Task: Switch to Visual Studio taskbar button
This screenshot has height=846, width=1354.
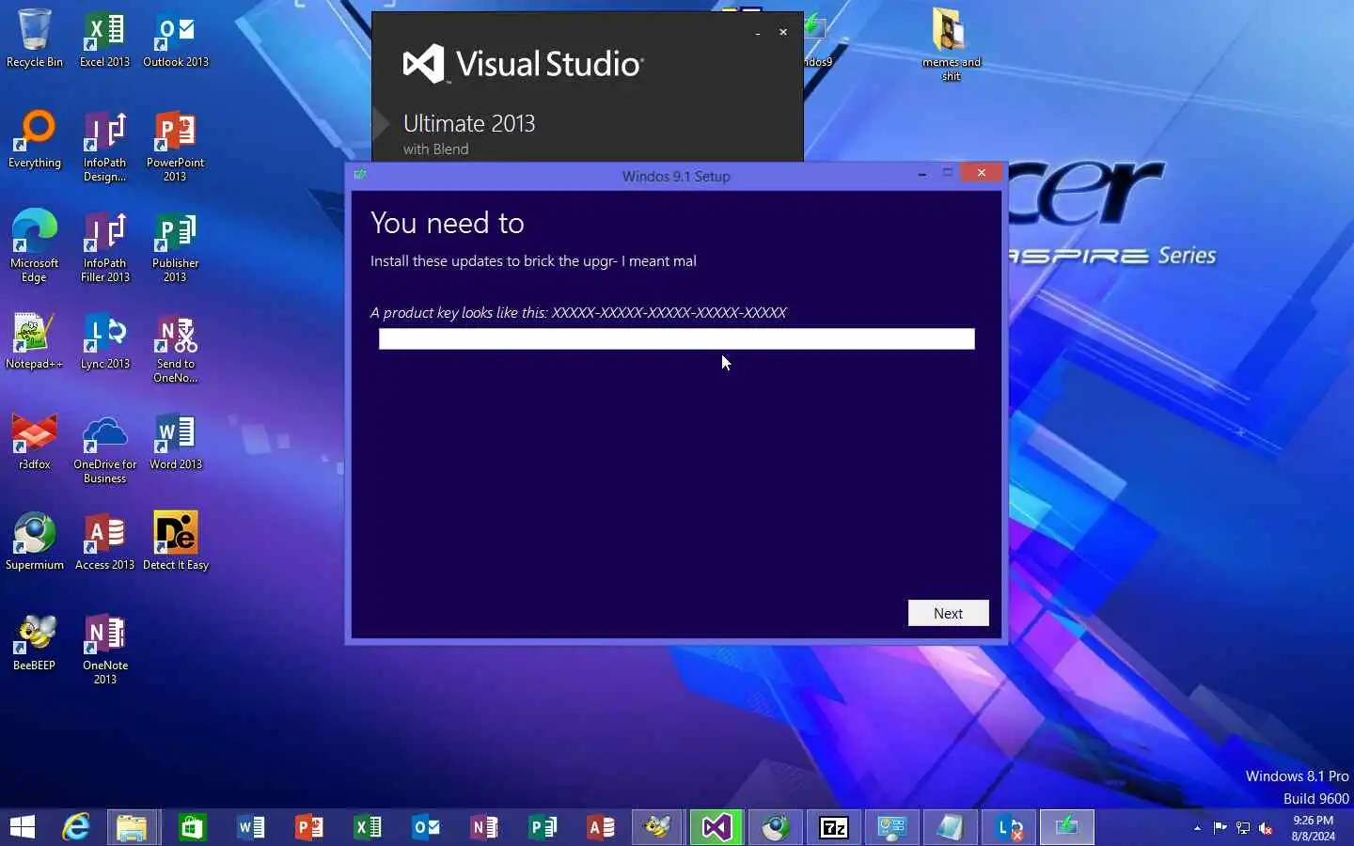Action: tap(716, 827)
